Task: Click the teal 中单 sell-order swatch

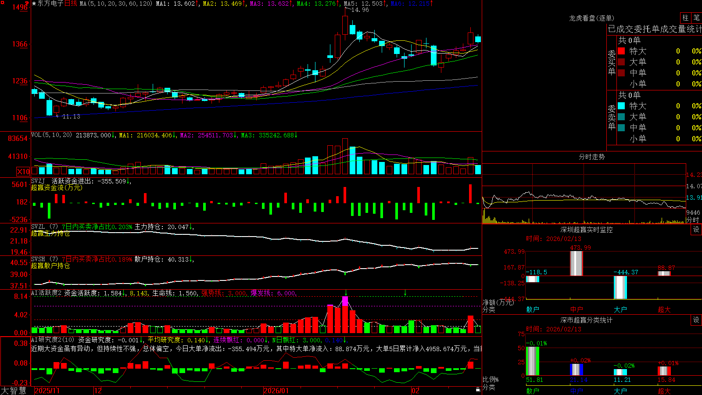Action: click(621, 128)
